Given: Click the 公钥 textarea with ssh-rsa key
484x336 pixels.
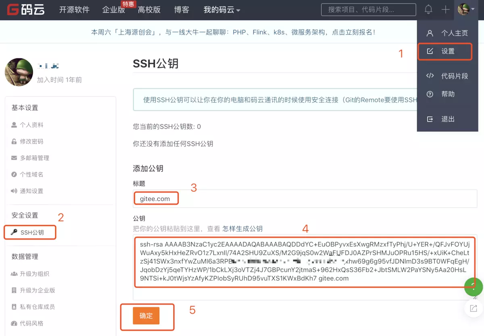Looking at the screenshot, I should click(x=305, y=267).
